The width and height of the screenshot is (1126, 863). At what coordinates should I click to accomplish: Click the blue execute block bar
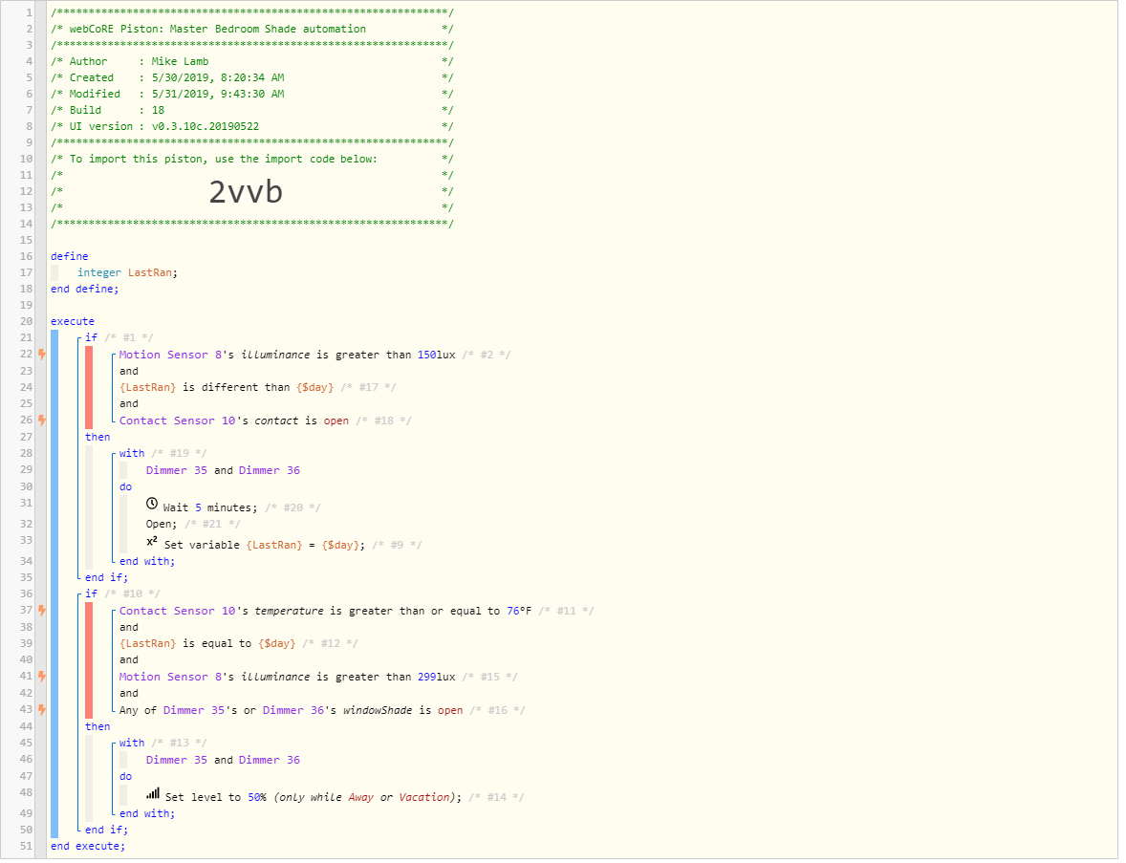coord(54,585)
